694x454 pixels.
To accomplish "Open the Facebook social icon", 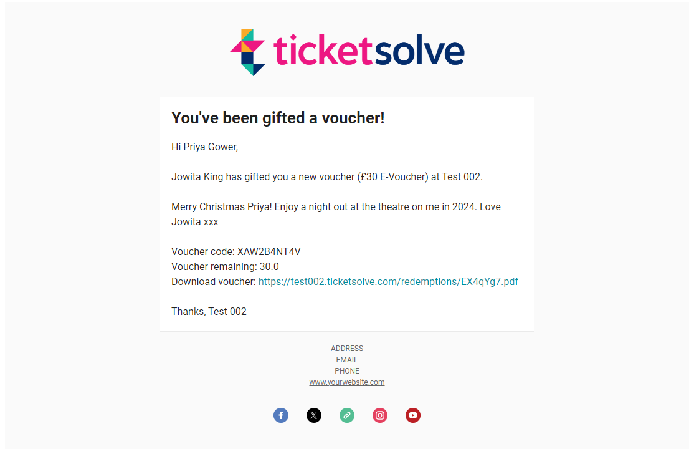I will [x=280, y=415].
